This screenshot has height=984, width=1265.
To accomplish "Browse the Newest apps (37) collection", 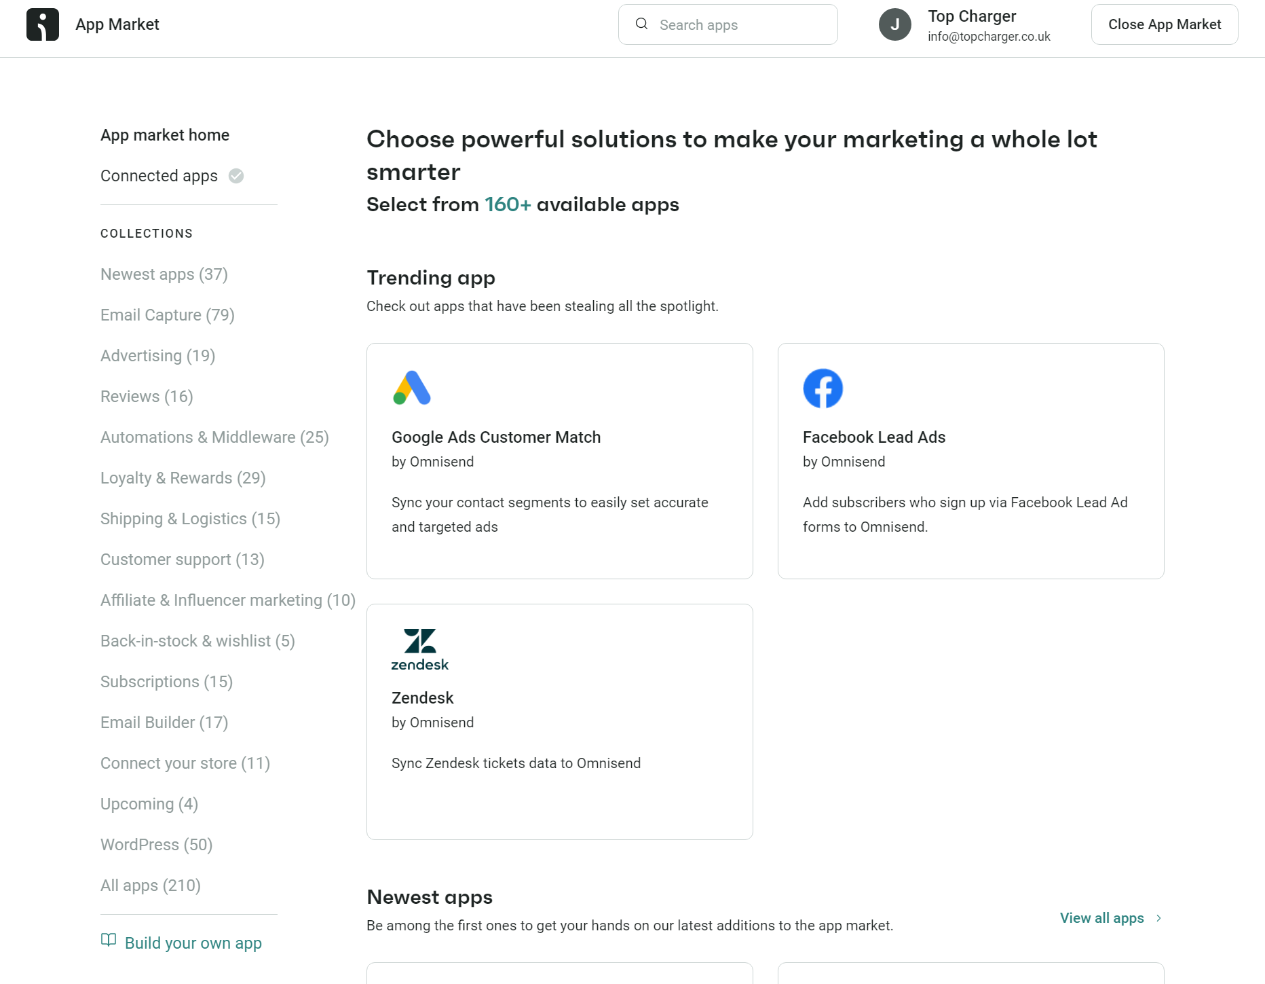I will pos(164,274).
